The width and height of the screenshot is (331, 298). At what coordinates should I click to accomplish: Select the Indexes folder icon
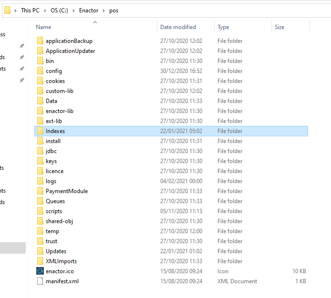point(40,131)
